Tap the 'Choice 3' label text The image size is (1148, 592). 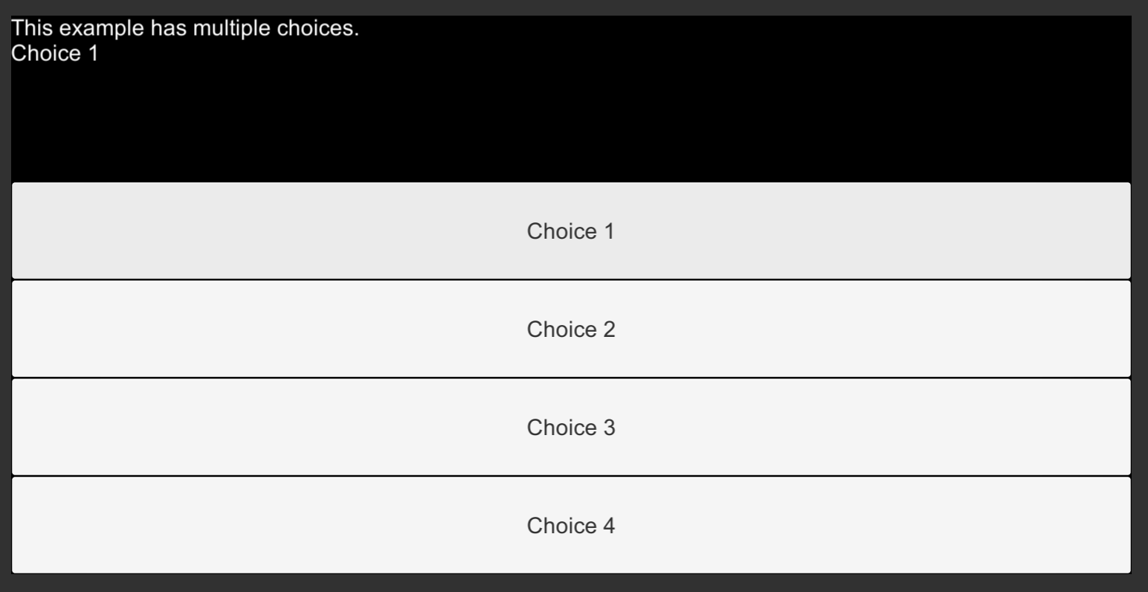click(x=571, y=428)
